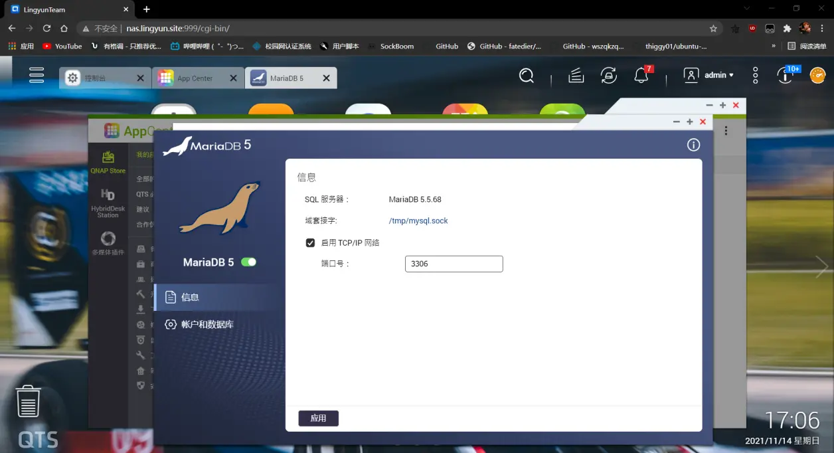Close the MariaDB 5 taskbar tab
This screenshot has width=834, height=453.
click(326, 78)
